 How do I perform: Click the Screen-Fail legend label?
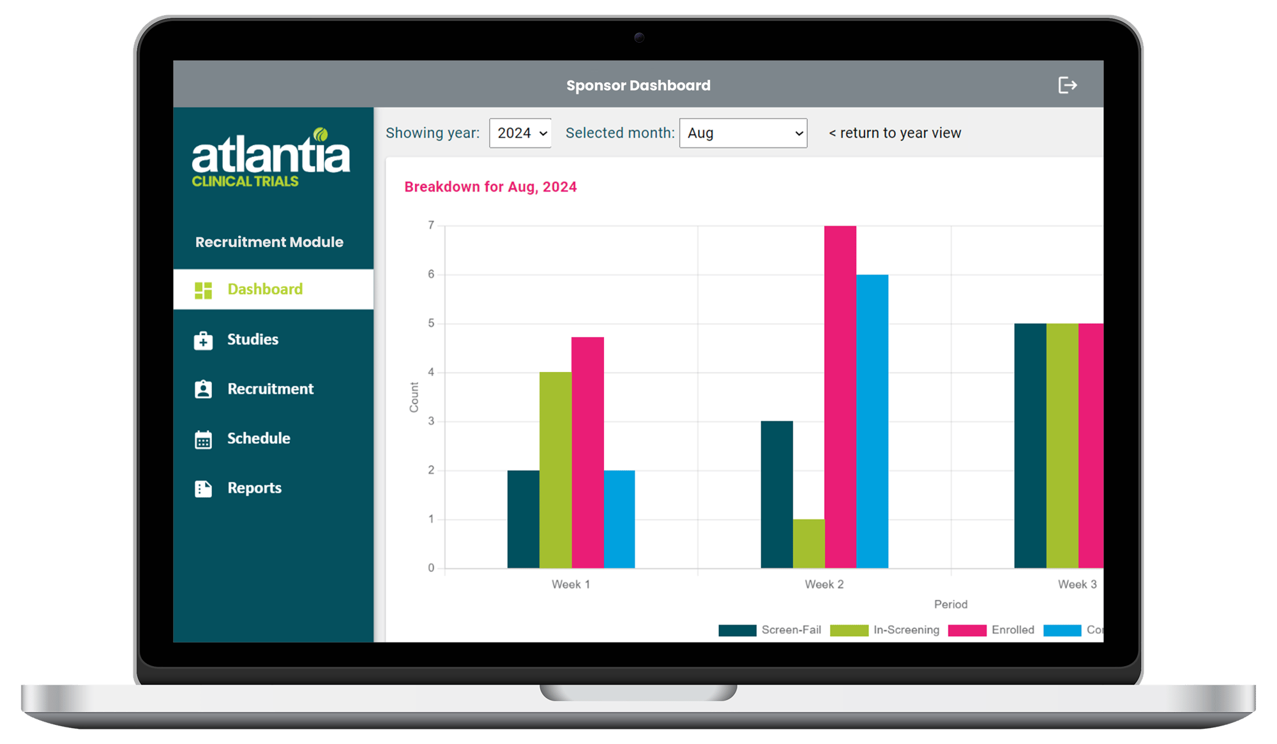click(791, 630)
